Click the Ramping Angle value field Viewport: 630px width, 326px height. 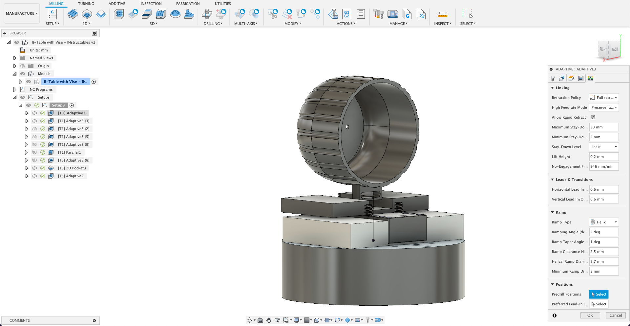coord(604,232)
